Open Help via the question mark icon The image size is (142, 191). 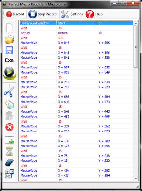[x=94, y=14]
